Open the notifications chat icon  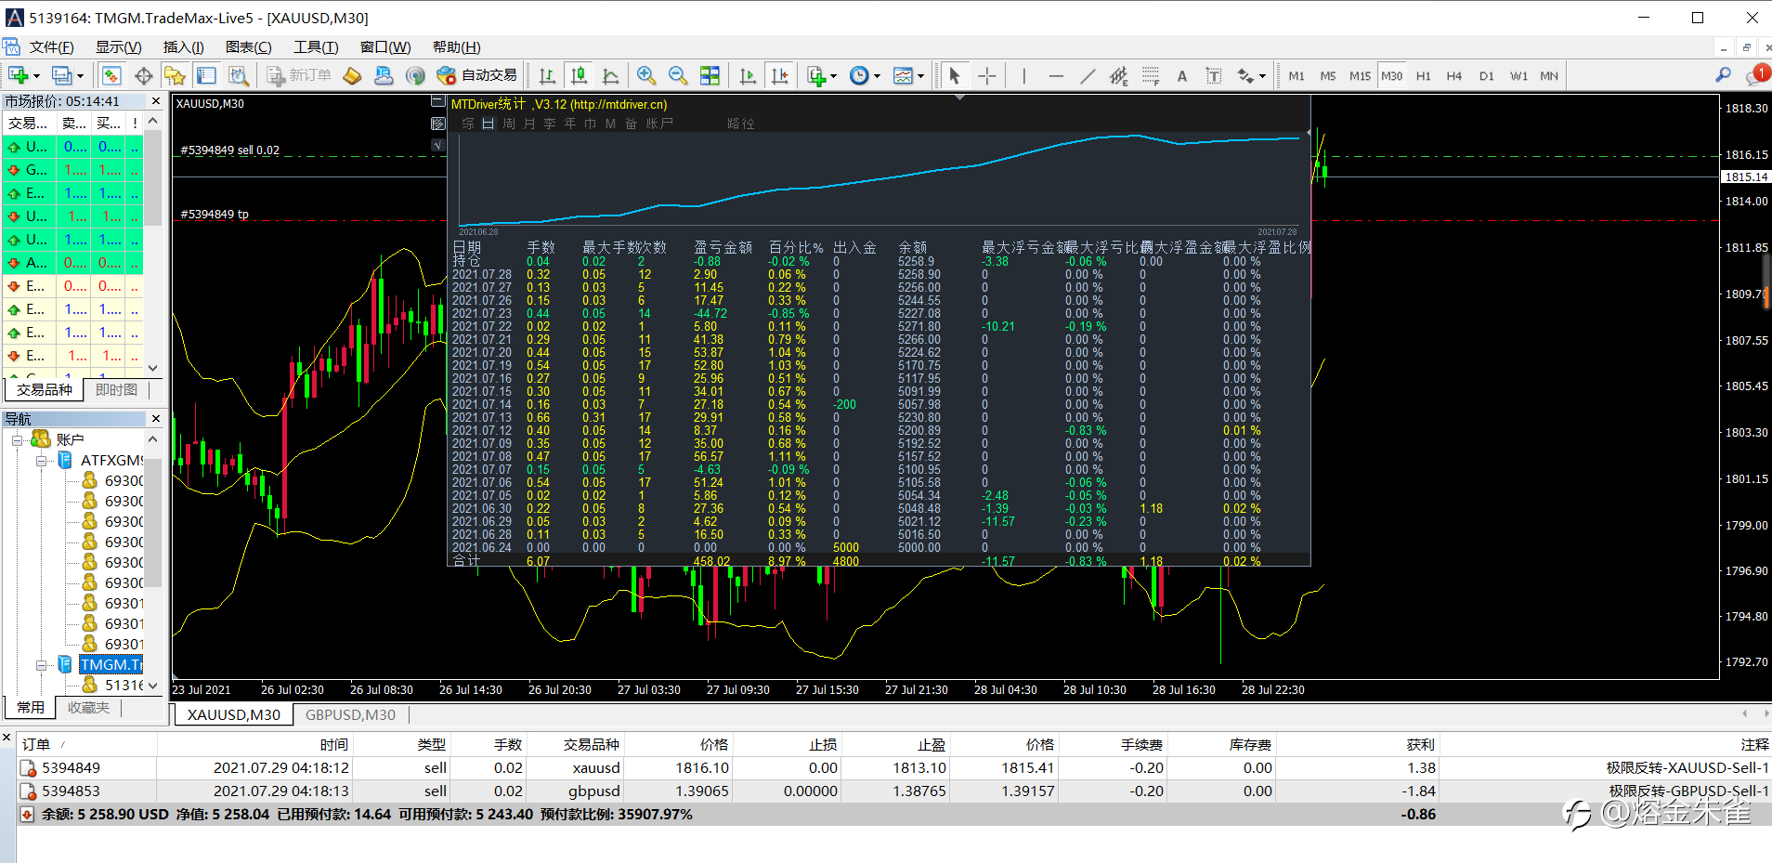(x=1758, y=74)
